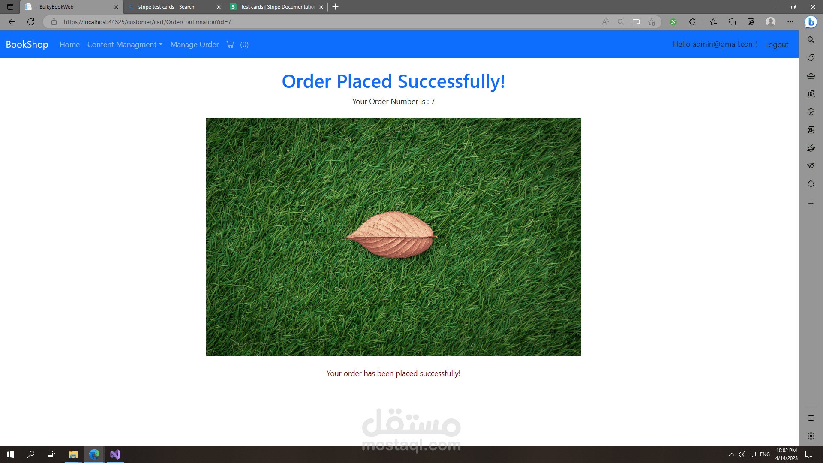Open browser Settings and more ellipsis menu
The width and height of the screenshot is (823, 463).
[x=790, y=22]
